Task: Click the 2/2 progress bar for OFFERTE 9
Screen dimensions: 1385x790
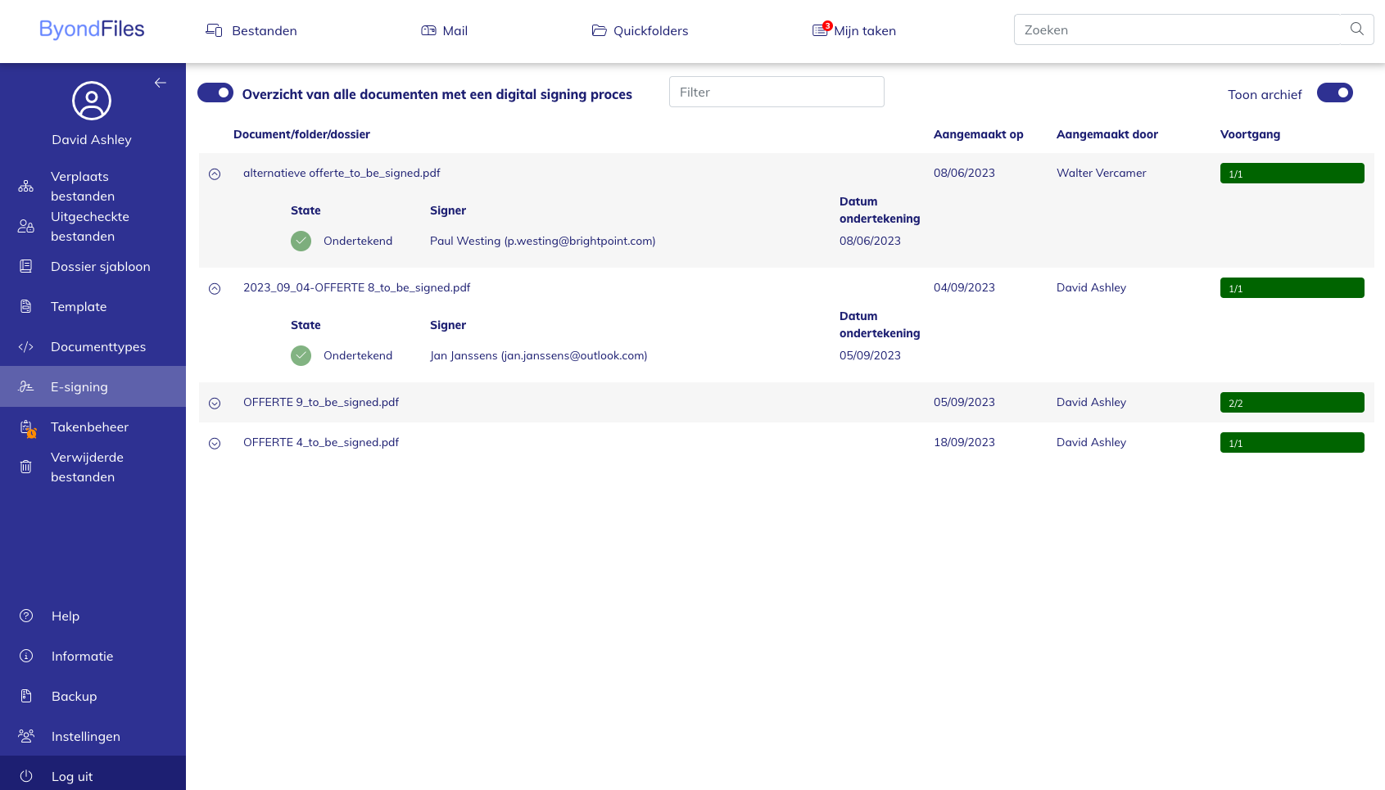Action: coord(1292,403)
